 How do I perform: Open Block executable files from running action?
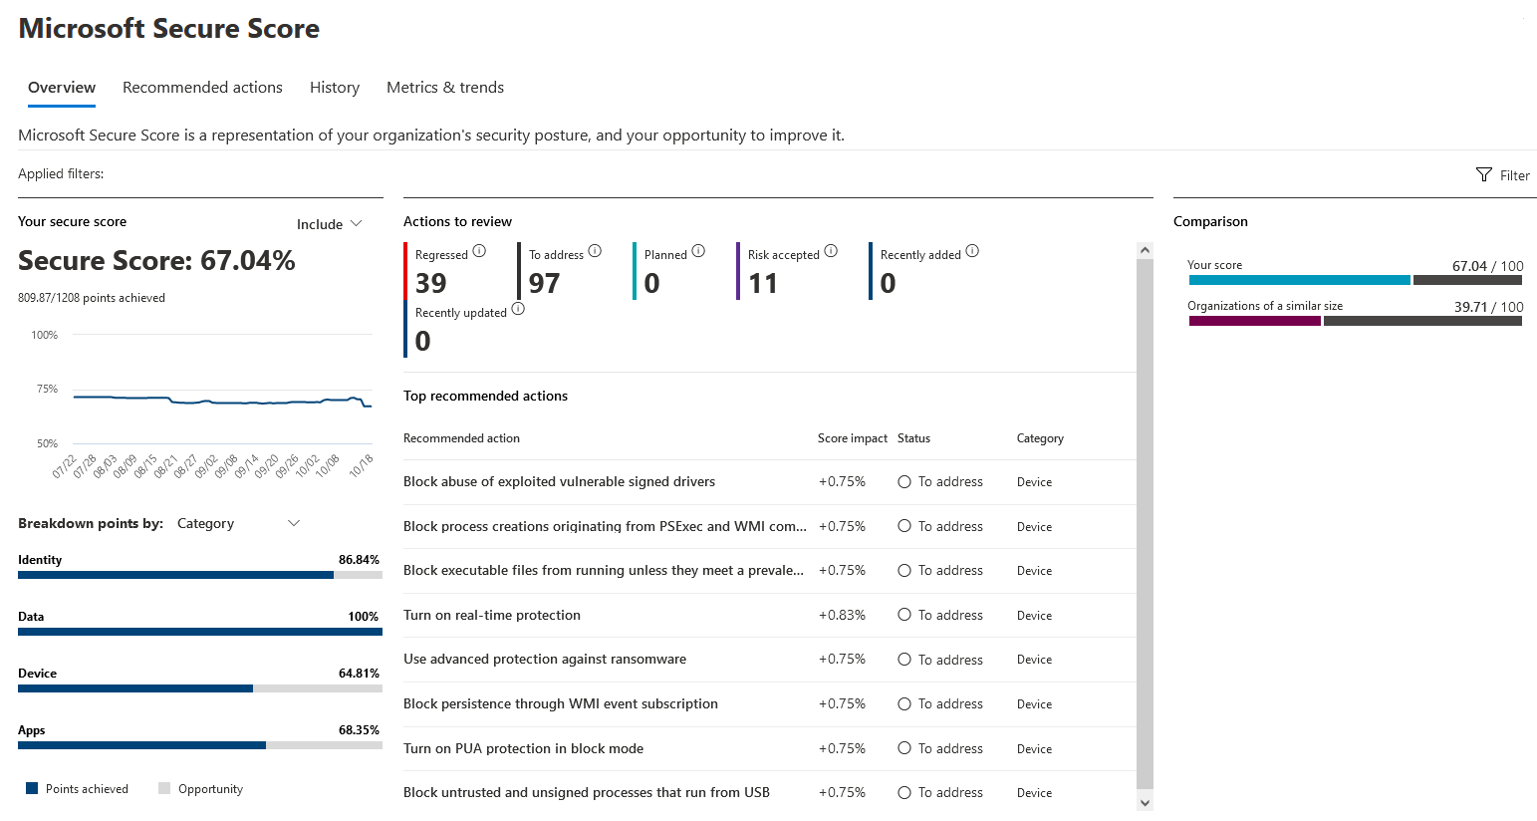pyautogui.click(x=604, y=570)
